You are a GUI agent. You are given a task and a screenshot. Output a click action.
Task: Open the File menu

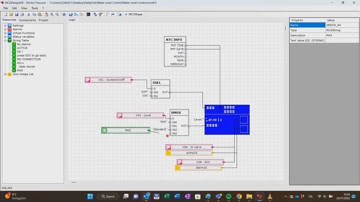[6, 8]
